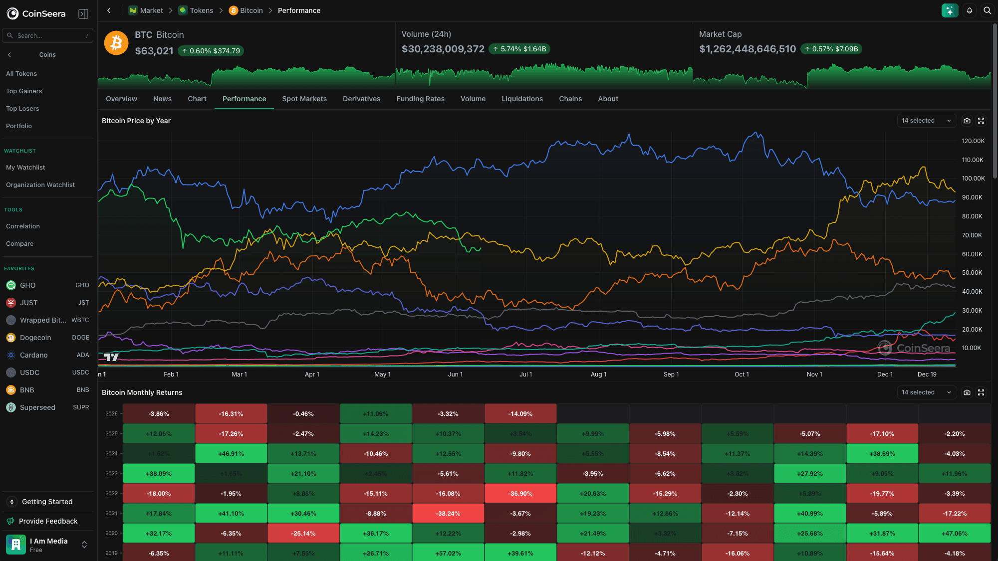998x561 pixels.
Task: Click the Provide Feedback megaphone icon
Action: tap(10, 521)
